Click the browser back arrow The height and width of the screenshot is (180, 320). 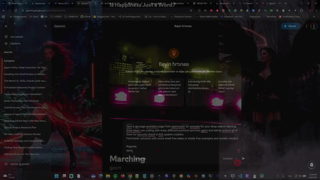[3, 10]
